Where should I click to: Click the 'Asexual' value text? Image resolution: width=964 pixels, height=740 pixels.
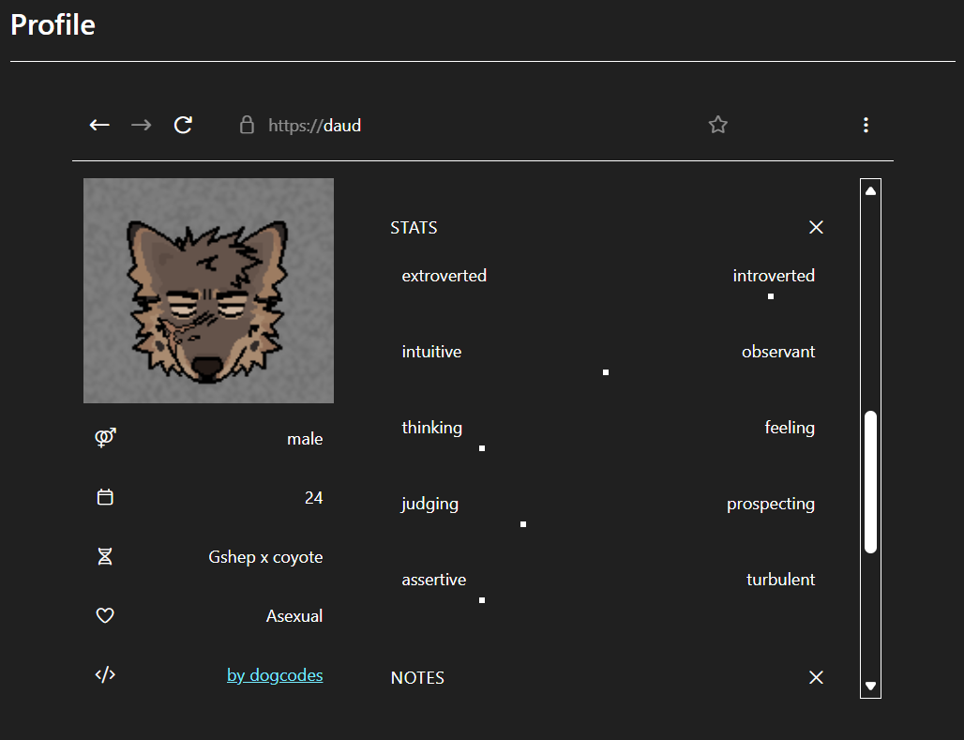294,616
